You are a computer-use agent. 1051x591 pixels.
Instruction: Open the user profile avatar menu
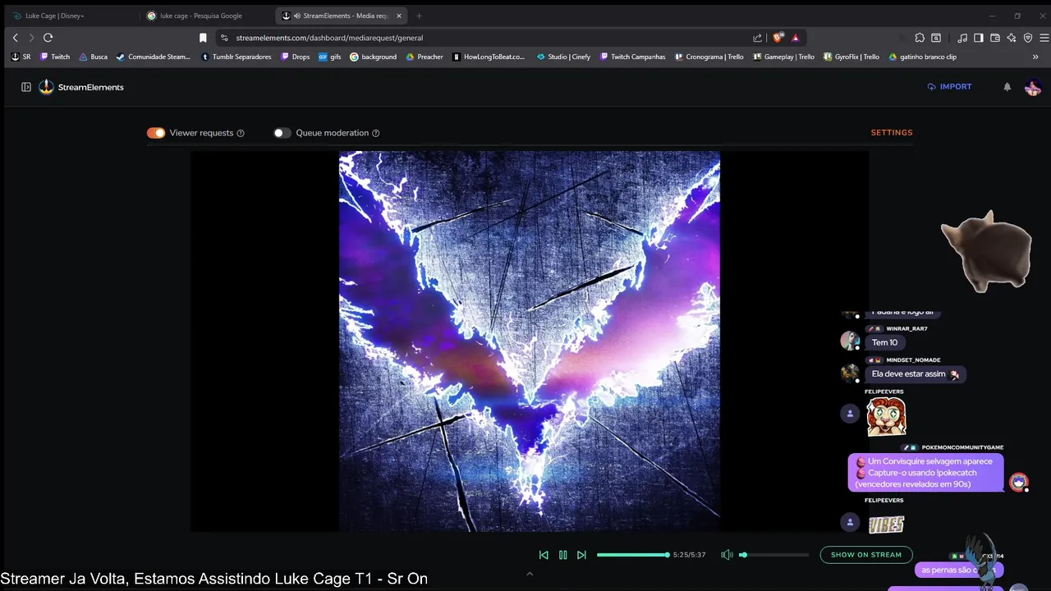(1033, 87)
